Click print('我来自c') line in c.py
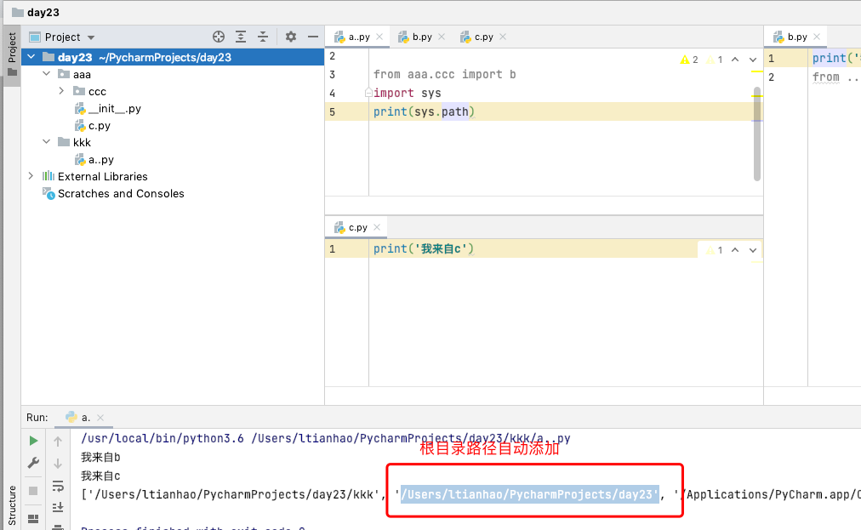 point(424,248)
